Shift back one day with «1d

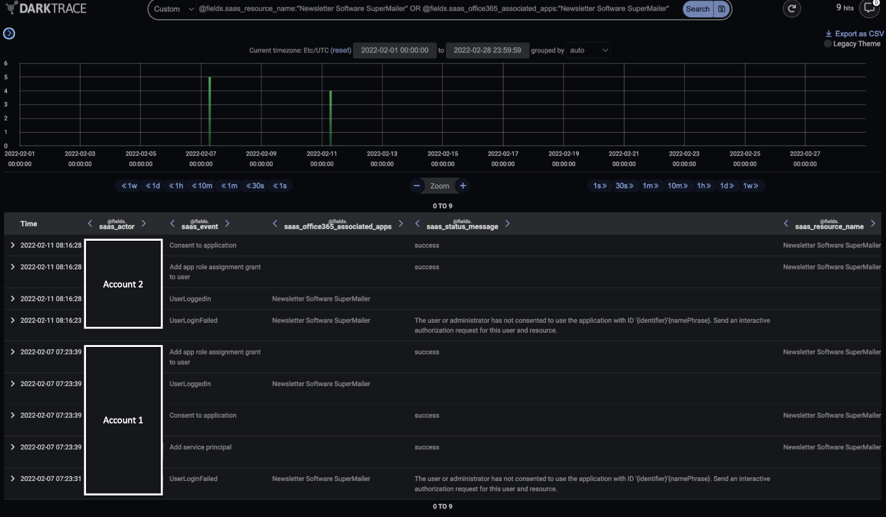(x=153, y=186)
